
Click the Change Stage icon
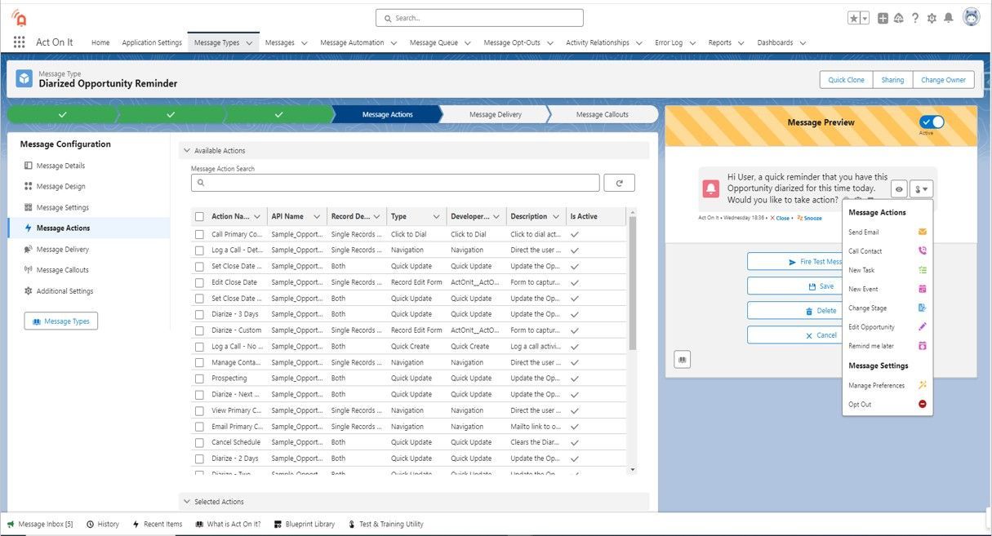pyautogui.click(x=923, y=308)
